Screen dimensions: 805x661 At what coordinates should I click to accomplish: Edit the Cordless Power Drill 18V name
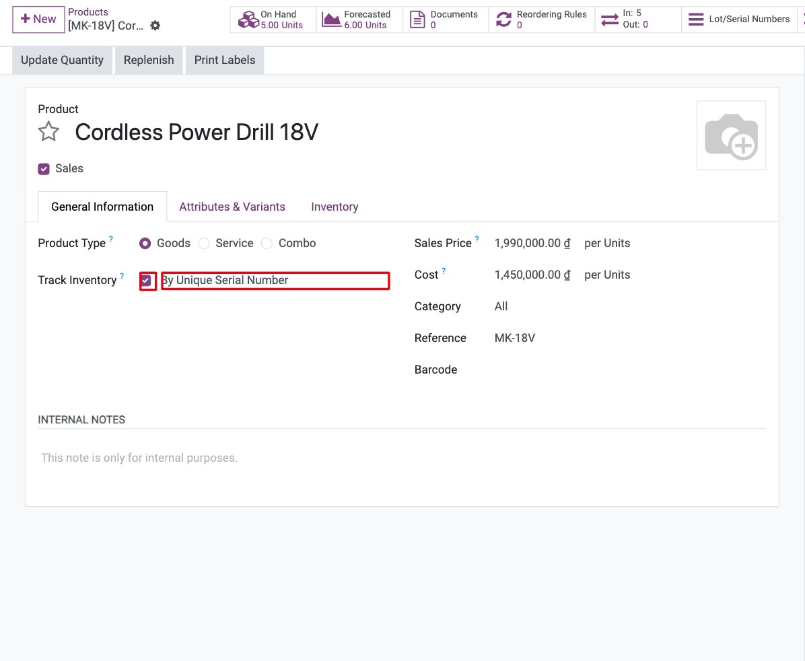click(x=197, y=132)
